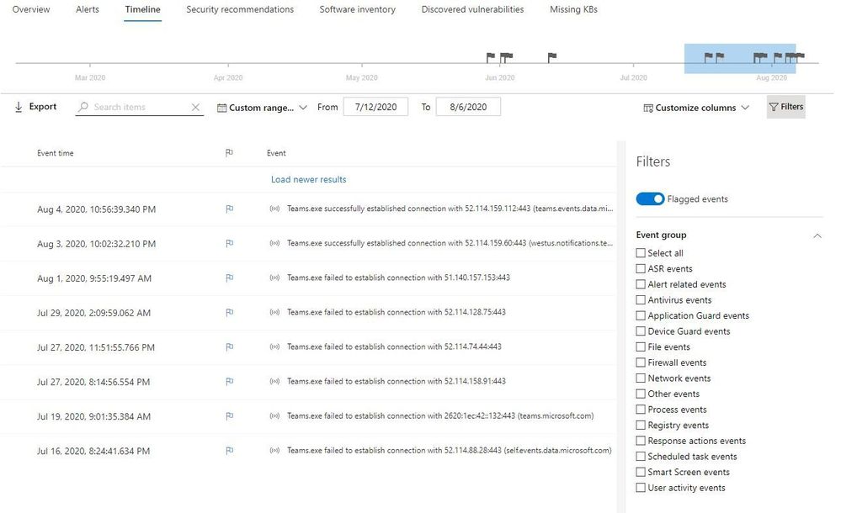
Task: Turn off the Flagged events toggle
Action: click(650, 198)
